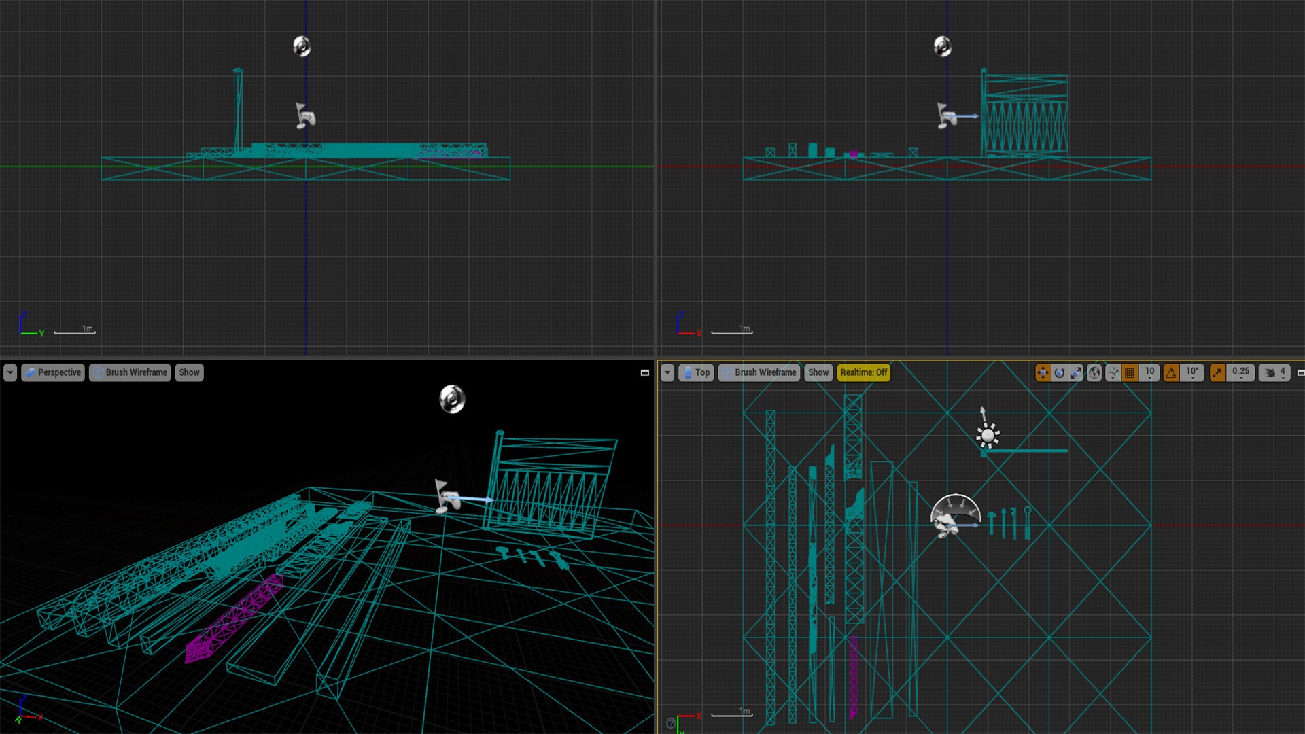Viewport: 1305px width, 734px height.
Task: Select the rotate transform tool
Action: coord(1059,372)
